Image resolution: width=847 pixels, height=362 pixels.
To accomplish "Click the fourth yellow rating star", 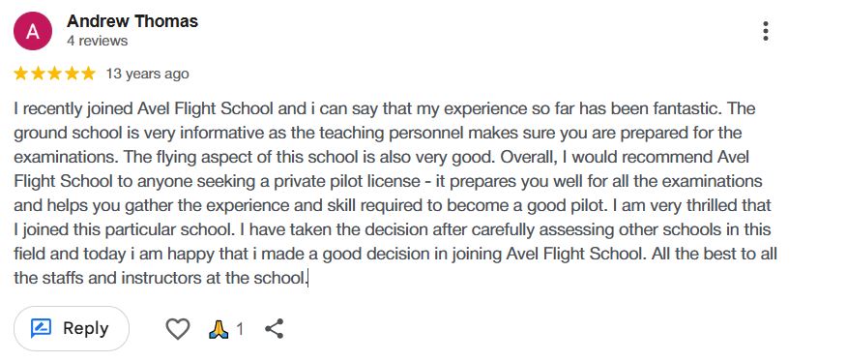I will (x=72, y=74).
